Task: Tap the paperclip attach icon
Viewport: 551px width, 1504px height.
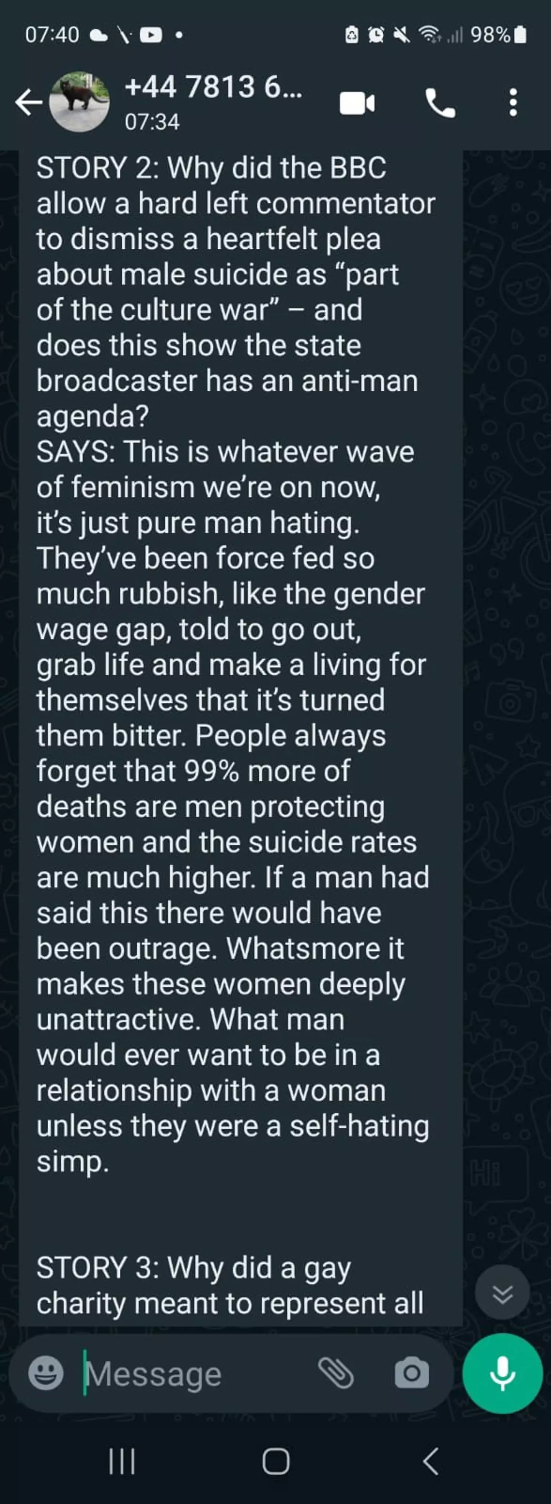Action: (336, 1373)
